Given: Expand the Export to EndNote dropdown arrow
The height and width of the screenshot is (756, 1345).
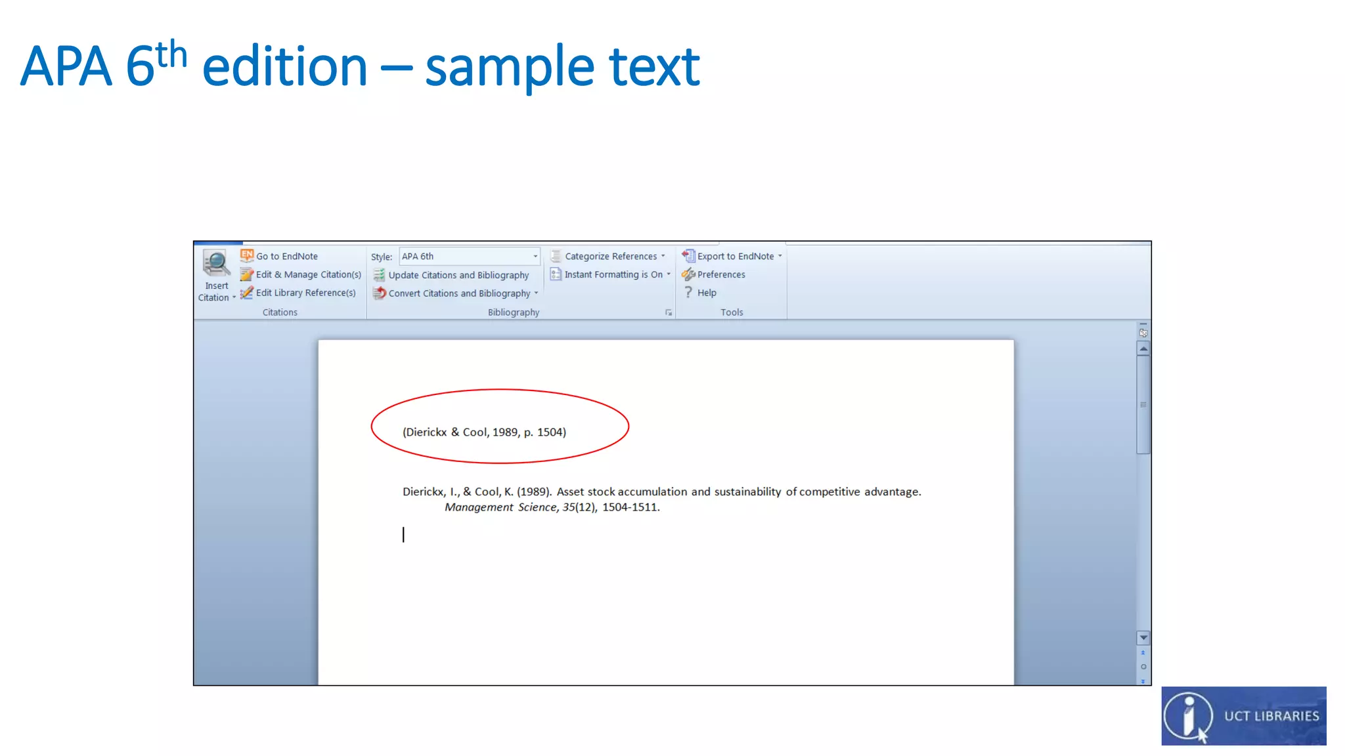Looking at the screenshot, I should click(780, 256).
